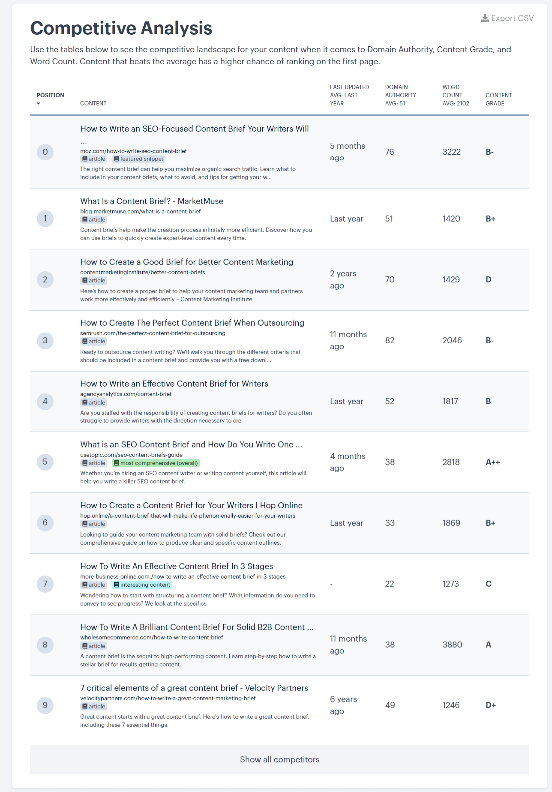
Task: Click the A++ content grade
Action: pyautogui.click(x=493, y=462)
